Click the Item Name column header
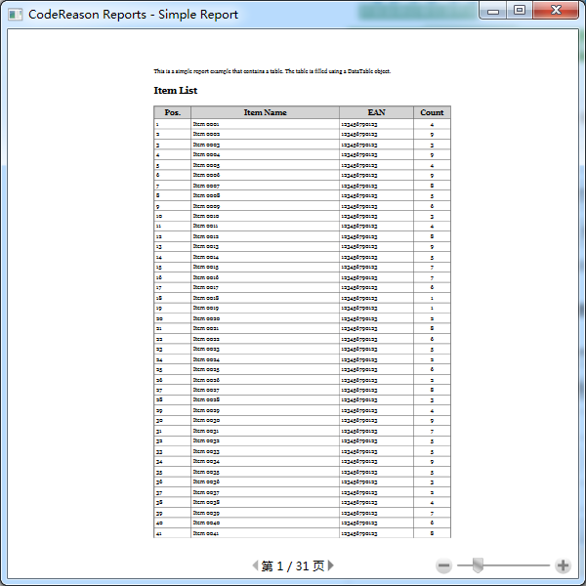 tap(265, 112)
